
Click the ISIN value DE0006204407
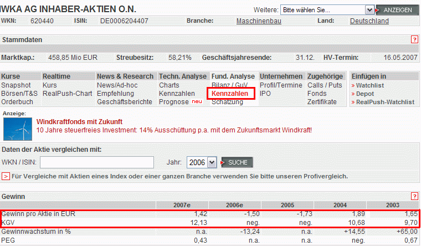coord(124,21)
